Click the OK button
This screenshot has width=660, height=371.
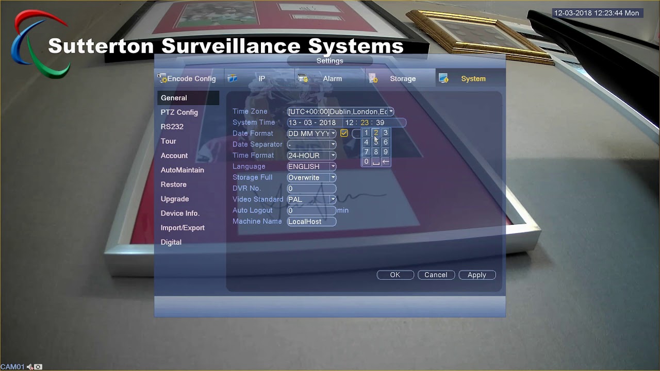(395, 275)
